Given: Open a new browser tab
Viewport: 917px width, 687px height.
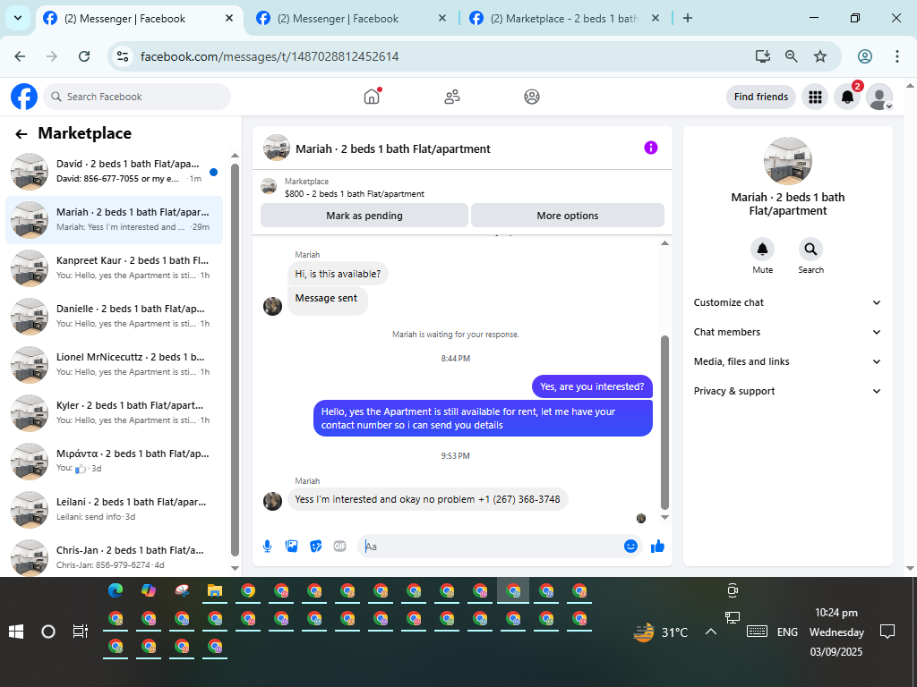Looking at the screenshot, I should [x=688, y=18].
